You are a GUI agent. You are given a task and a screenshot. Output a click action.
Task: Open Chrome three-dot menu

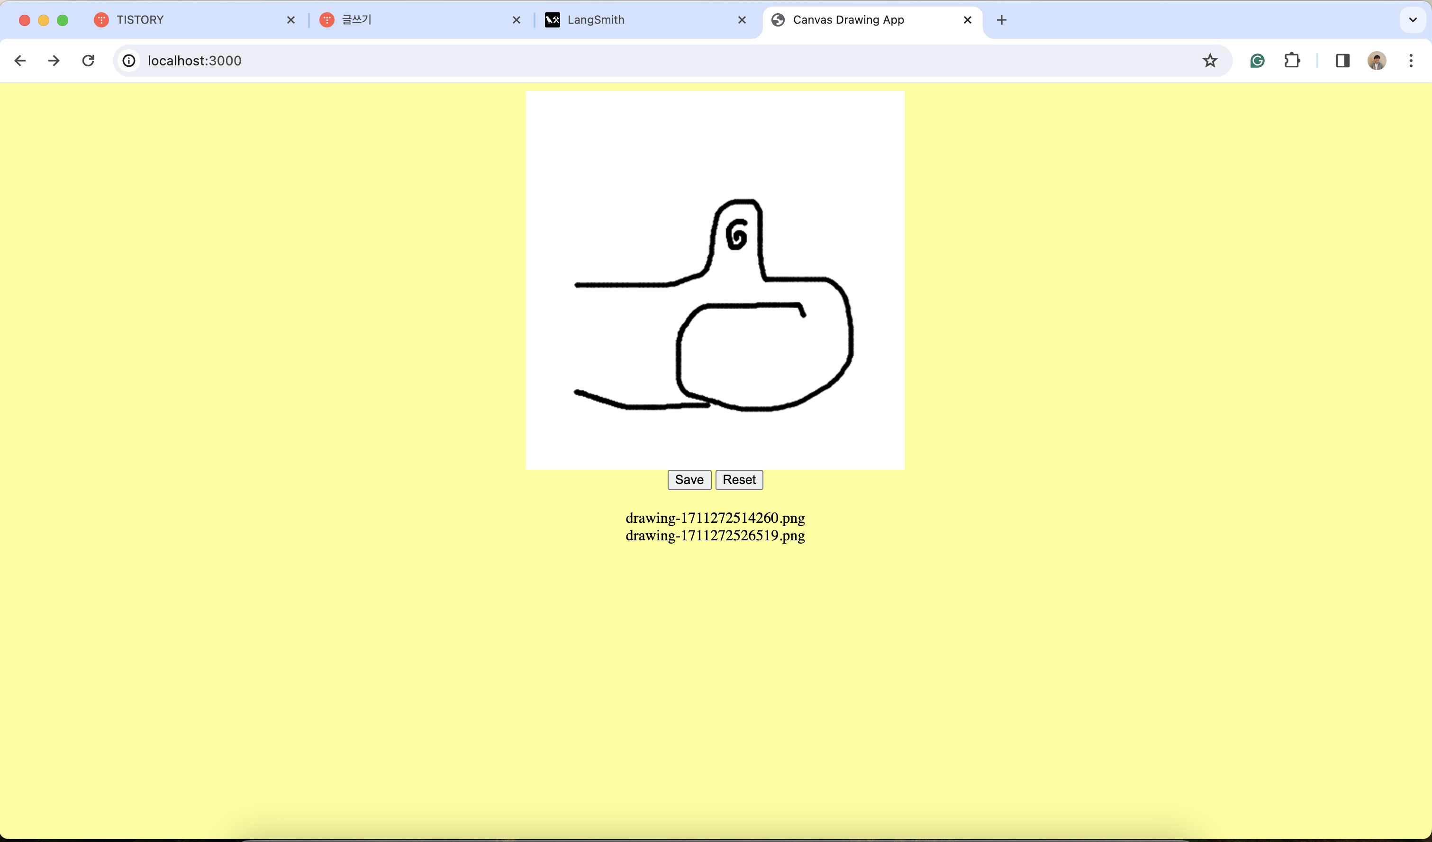click(x=1411, y=61)
